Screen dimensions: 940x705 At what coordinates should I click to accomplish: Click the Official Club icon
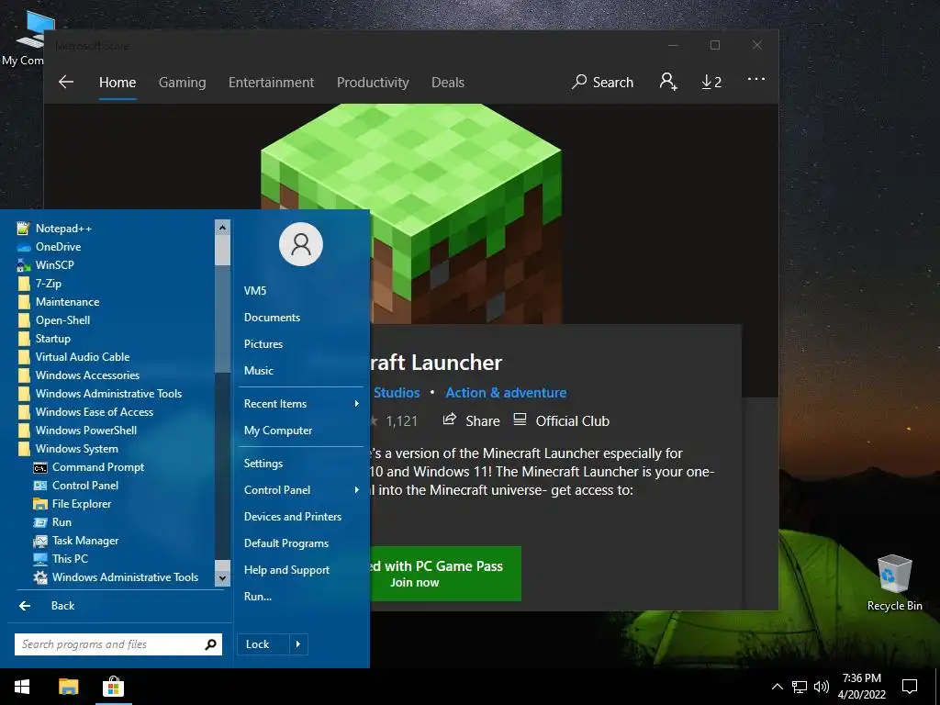(x=520, y=420)
